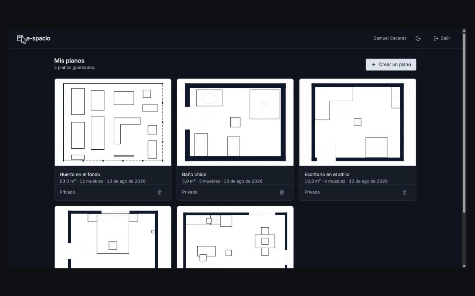Open Escritorio en el altillo thumbnail
Screen dimensions: 475x296
pos(358,122)
